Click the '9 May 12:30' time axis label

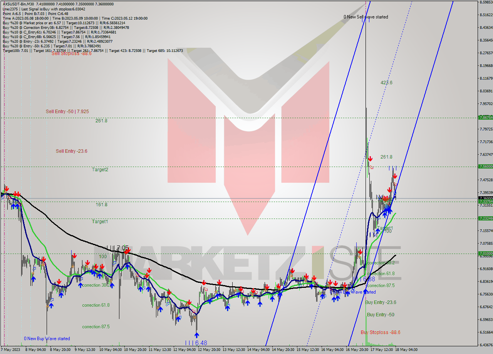(85, 350)
